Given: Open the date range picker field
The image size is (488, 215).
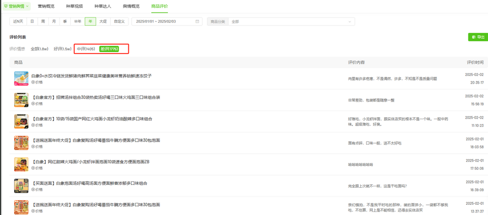Looking at the screenshot, I should click(x=167, y=21).
